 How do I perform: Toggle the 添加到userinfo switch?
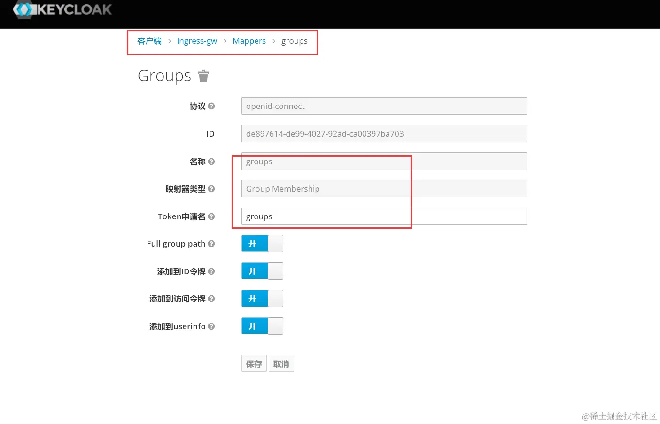pyautogui.click(x=262, y=326)
